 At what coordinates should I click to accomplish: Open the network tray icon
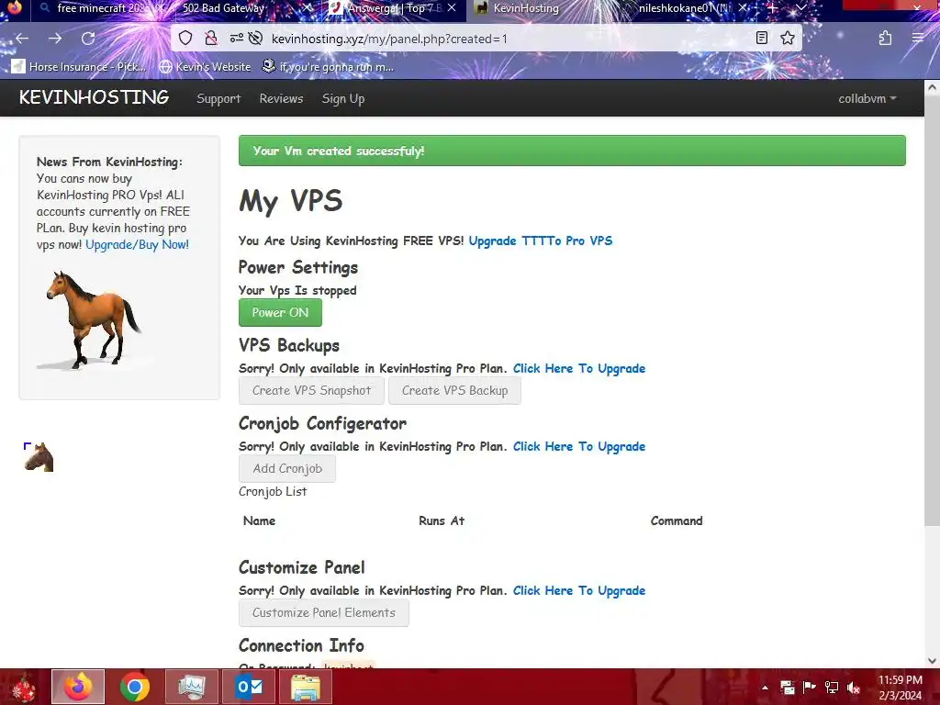tap(832, 688)
